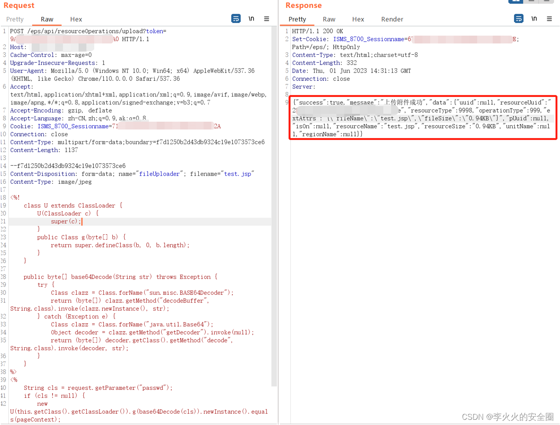
Task: Click the Date response header line
Action: coord(351,71)
